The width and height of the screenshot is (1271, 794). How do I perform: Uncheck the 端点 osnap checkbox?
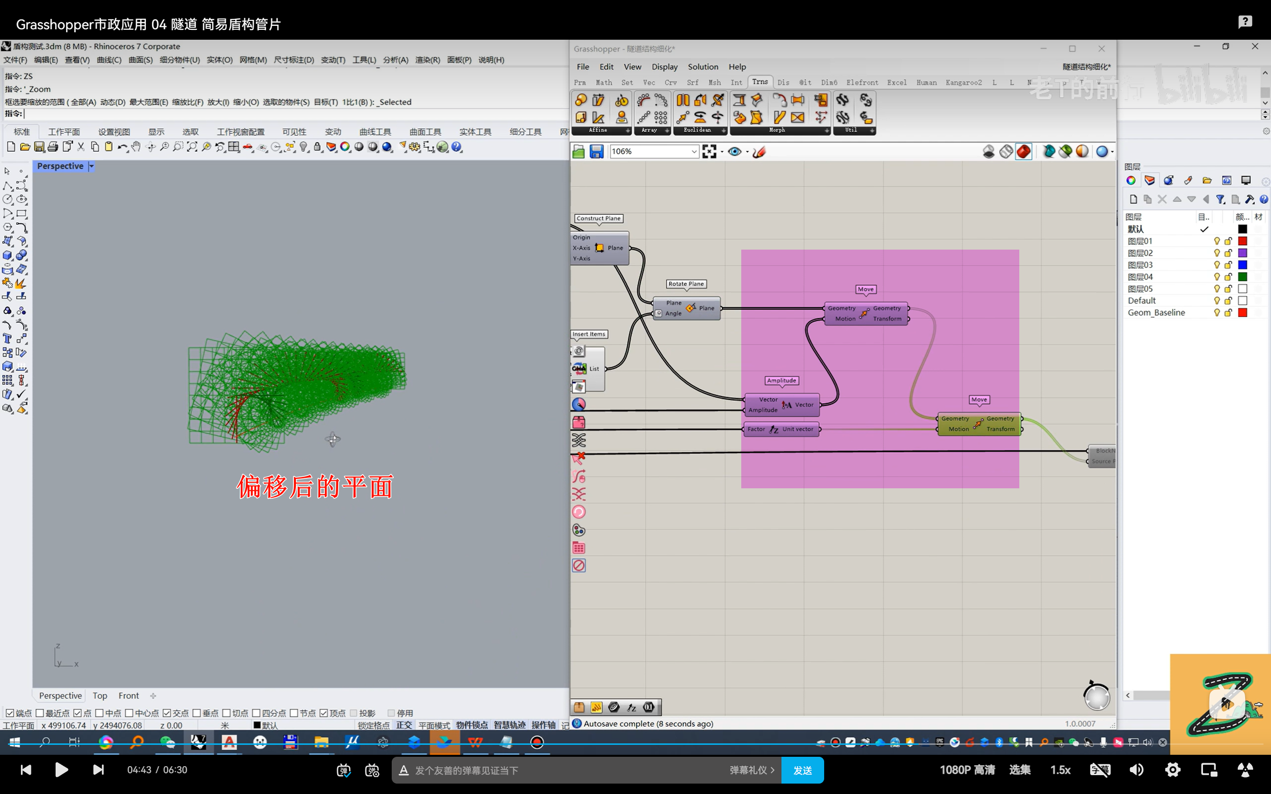coord(10,713)
